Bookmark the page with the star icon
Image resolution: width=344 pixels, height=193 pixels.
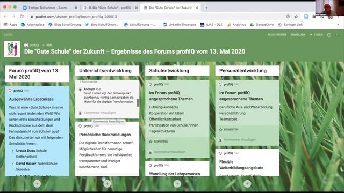(296, 17)
